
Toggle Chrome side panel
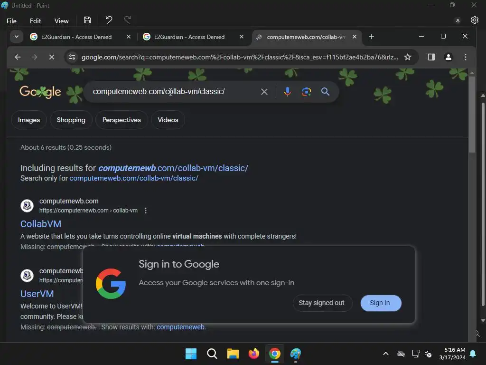click(x=431, y=57)
